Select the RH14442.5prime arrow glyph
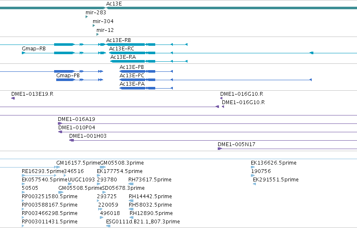Image resolution: width=357 pixels, height=228 pixels. click(x=131, y=201)
